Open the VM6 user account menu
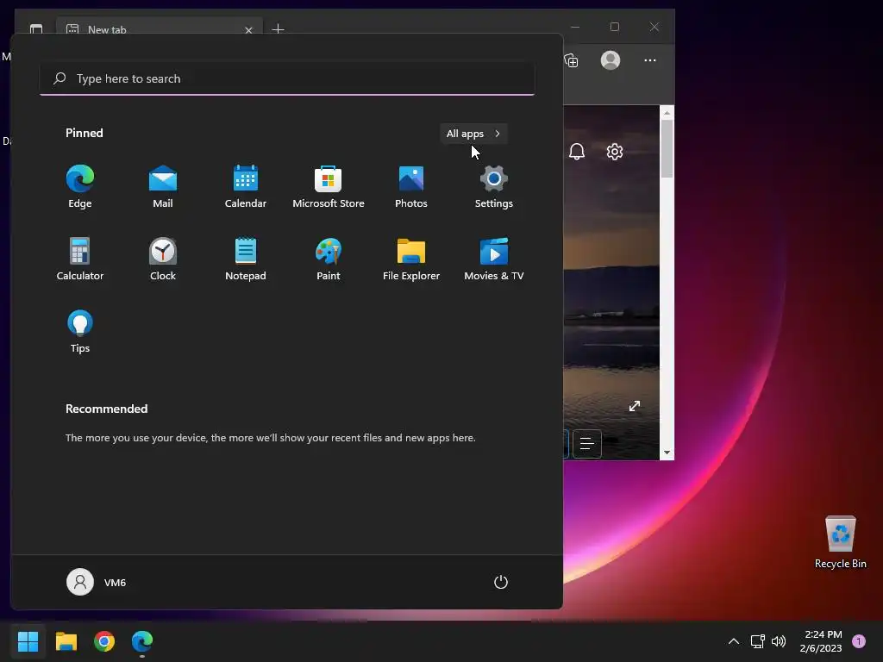Screen dimensions: 883x662 97,582
